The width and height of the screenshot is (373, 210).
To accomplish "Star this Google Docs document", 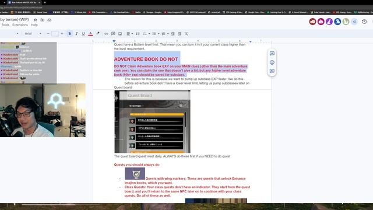I will tap(35, 20).
